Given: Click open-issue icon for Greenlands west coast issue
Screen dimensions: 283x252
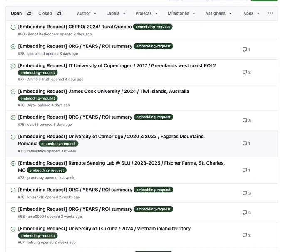Looking at the screenshot, I should pyautogui.click(x=13, y=66).
